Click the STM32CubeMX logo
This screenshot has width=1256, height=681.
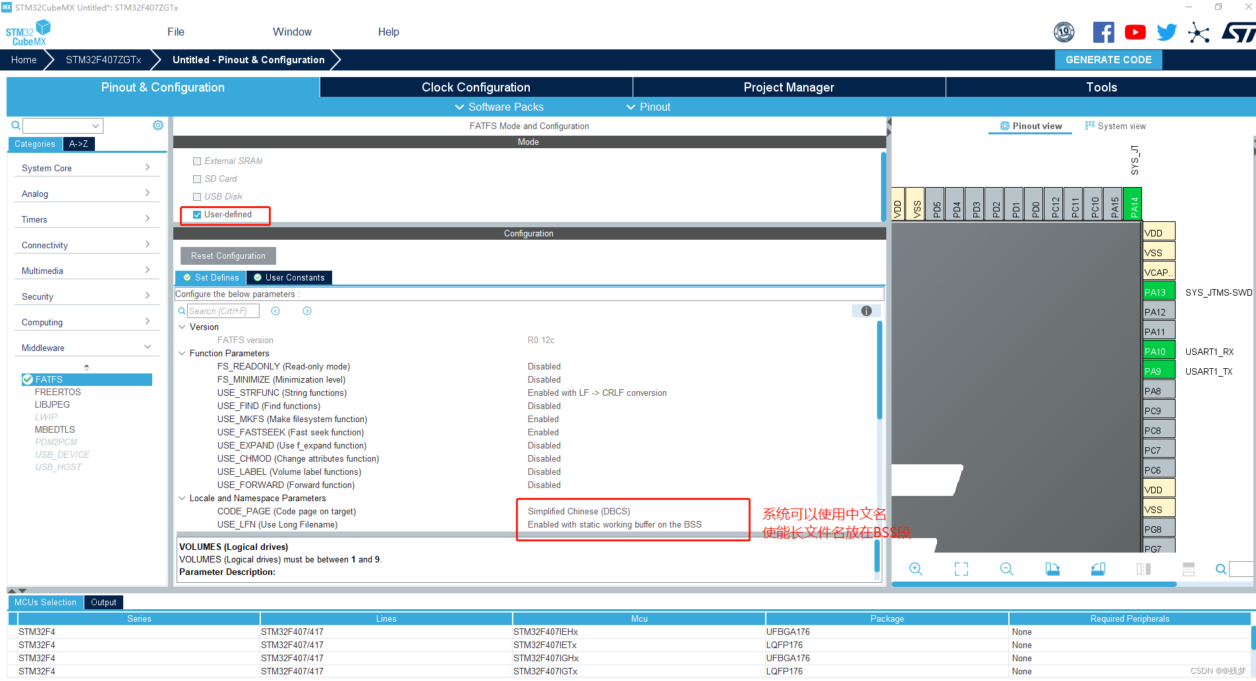(x=28, y=32)
